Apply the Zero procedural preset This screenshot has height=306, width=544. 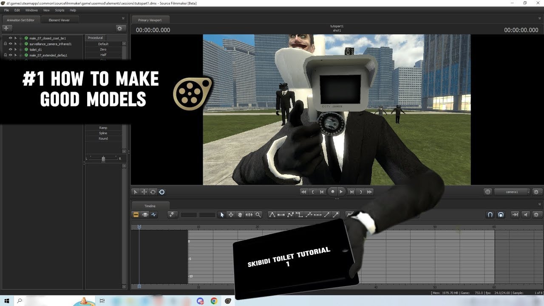coord(103,49)
